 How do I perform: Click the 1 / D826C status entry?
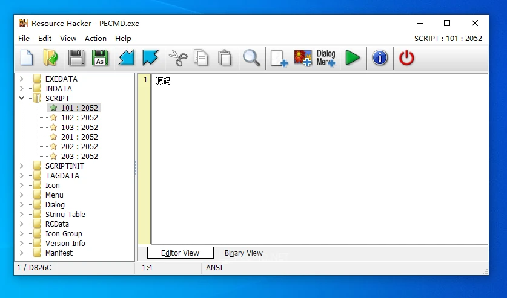point(34,268)
